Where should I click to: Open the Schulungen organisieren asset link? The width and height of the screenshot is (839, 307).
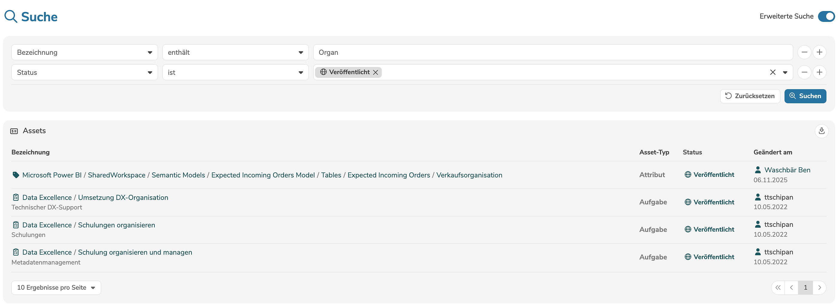[116, 225]
